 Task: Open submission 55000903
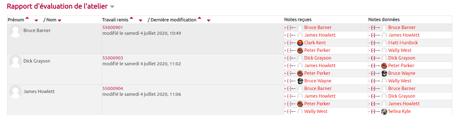pos(113,58)
